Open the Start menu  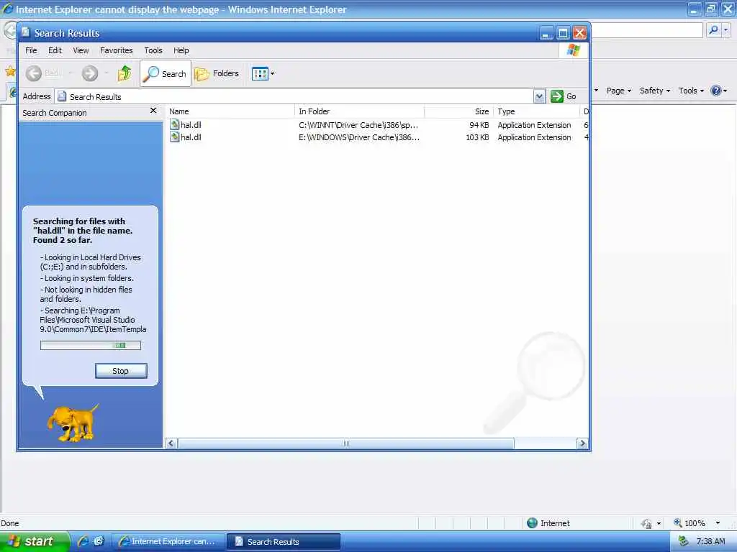[x=34, y=542]
